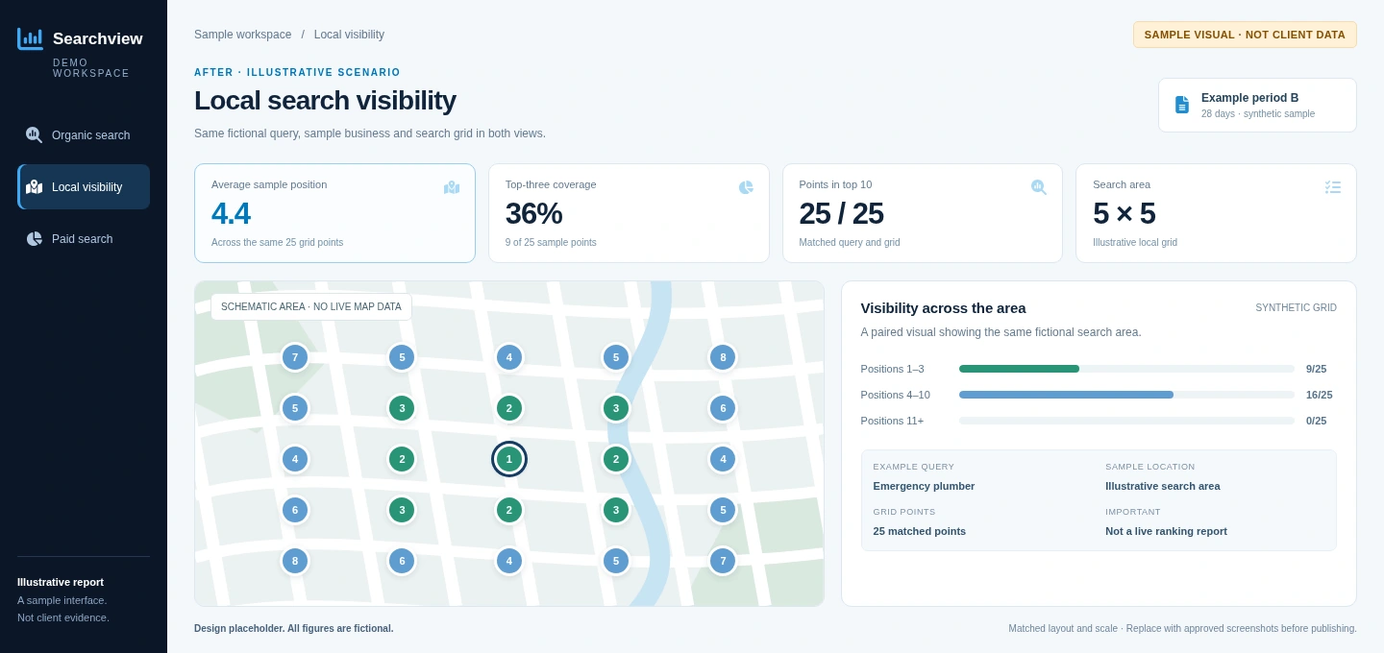
Task: Click the Positions 4–10 blue progress bar
Action: [1066, 395]
